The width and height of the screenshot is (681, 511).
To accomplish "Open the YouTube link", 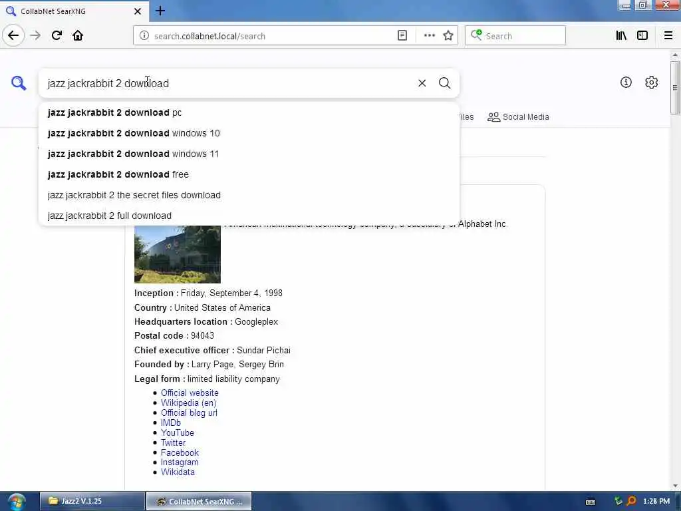I will tap(177, 432).
